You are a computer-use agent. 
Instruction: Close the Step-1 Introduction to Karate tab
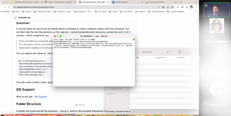pos(75,2)
